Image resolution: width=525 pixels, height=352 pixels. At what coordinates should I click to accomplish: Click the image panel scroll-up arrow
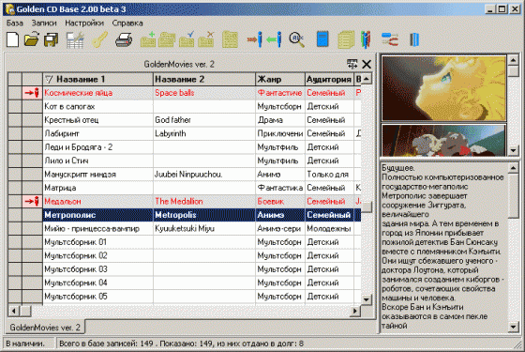click(x=513, y=60)
